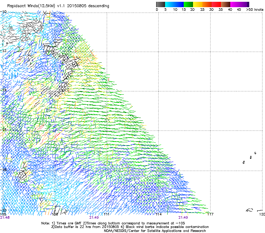Click the 'Rapidscat Winds(12.5KM) v1.1' title text
Image resolution: width=265 pixels, height=233 pixels.
pos(36,6)
